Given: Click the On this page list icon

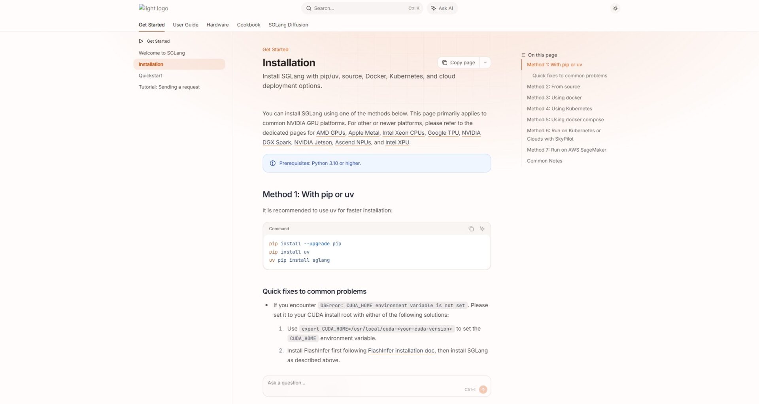Looking at the screenshot, I should (x=523, y=55).
